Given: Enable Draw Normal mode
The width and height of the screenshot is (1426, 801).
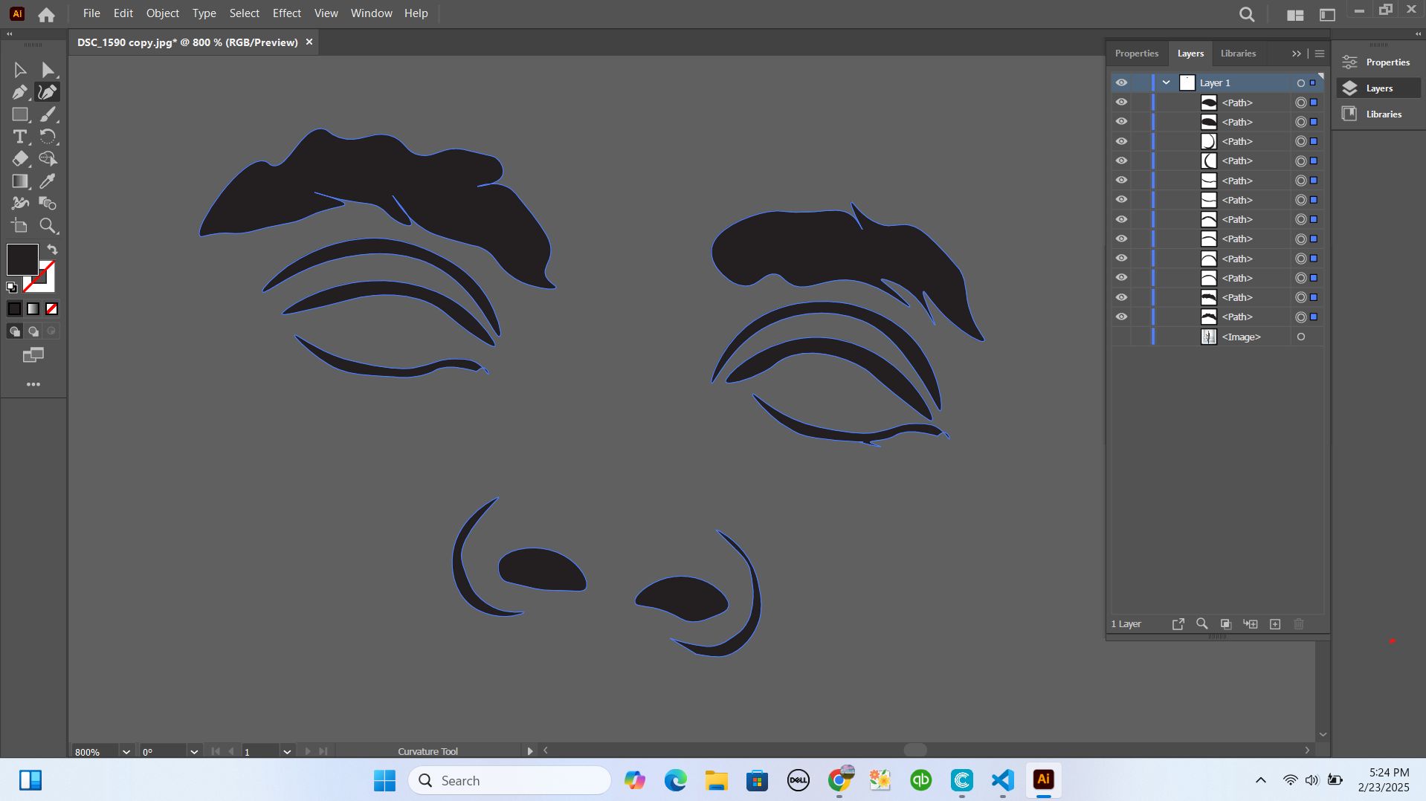Looking at the screenshot, I should [15, 331].
